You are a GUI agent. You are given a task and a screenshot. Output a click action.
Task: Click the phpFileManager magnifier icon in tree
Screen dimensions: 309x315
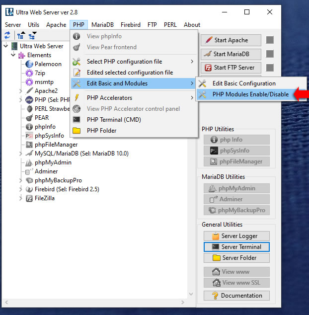[x=29, y=145]
